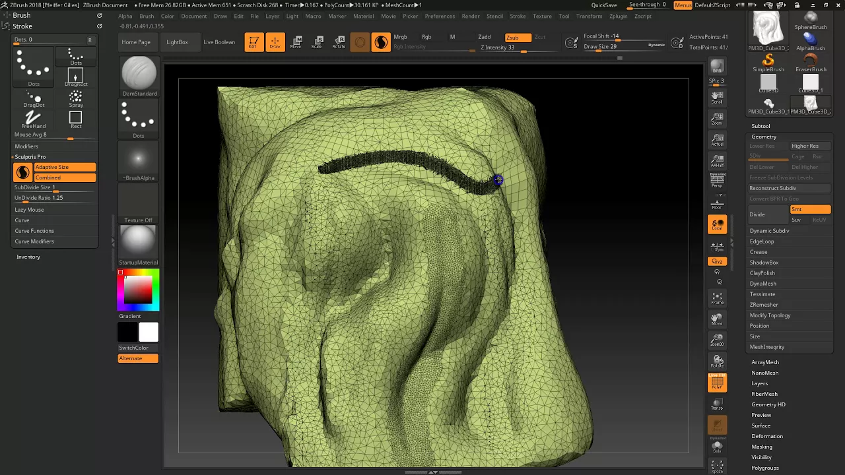Toggle the Alternate button
The image size is (845, 475).
pyautogui.click(x=139, y=358)
